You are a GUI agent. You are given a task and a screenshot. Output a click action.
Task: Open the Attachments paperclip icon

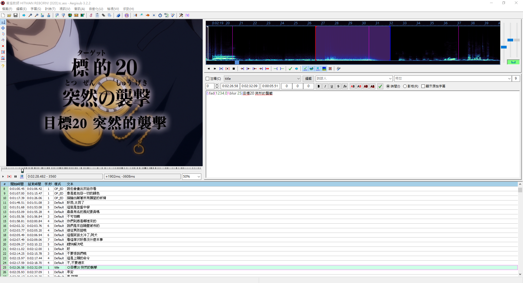pyautogui.click(x=104, y=15)
